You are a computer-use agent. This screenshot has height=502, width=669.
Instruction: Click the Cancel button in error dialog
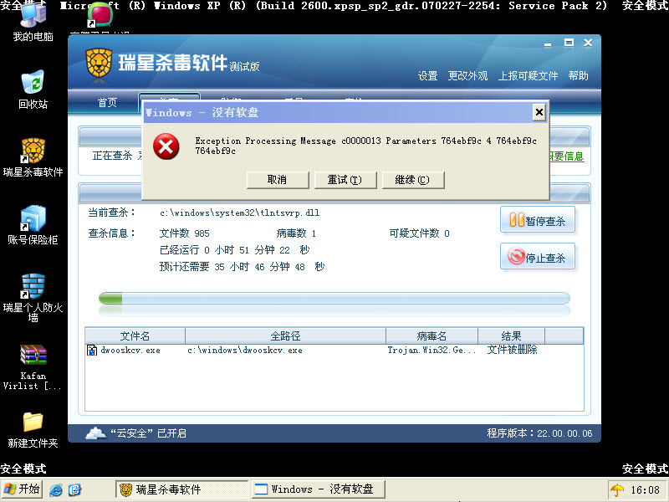(x=278, y=180)
